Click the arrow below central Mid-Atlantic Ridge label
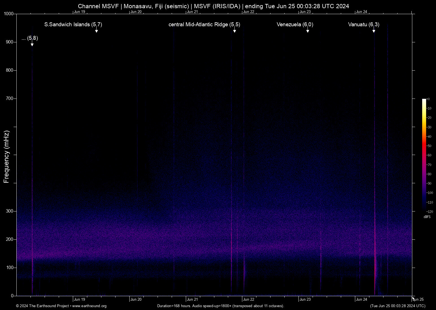The height and width of the screenshot is (310, 436). (234, 30)
